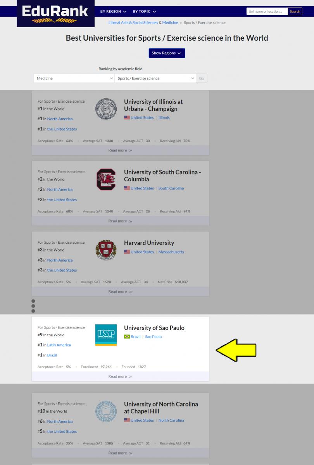Open the Medicine academic field dropdown
Screen dimensions: 314x465
click(74, 78)
